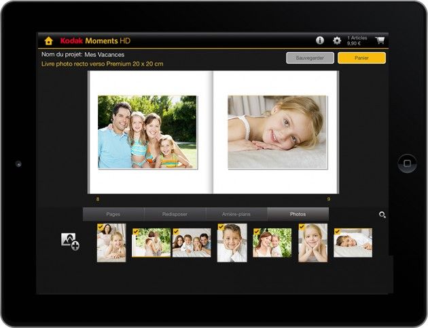Viewport: 428px width, 328px height.
Task: Go to the Kodak Moments home screen
Action: [x=48, y=41]
